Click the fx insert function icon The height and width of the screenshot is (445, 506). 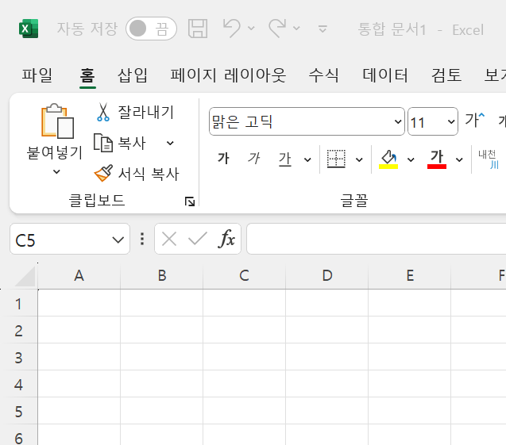pyautogui.click(x=226, y=239)
